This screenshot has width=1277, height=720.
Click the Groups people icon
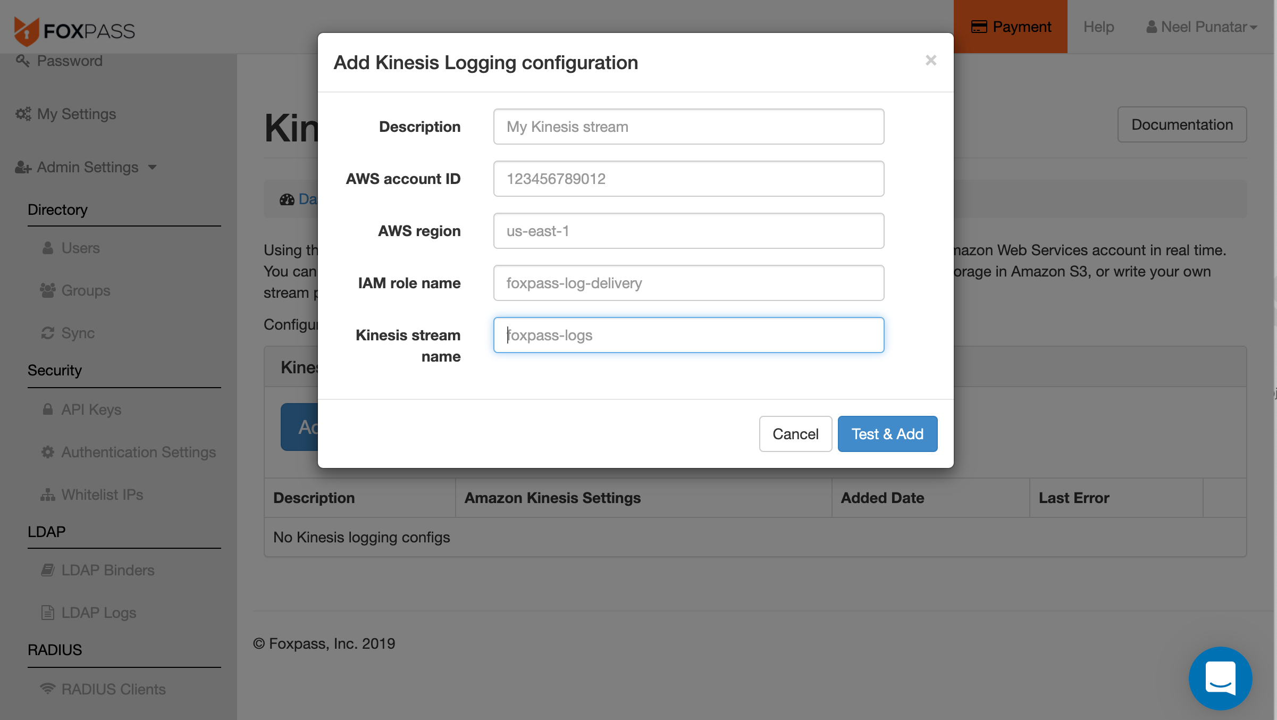[x=48, y=290]
